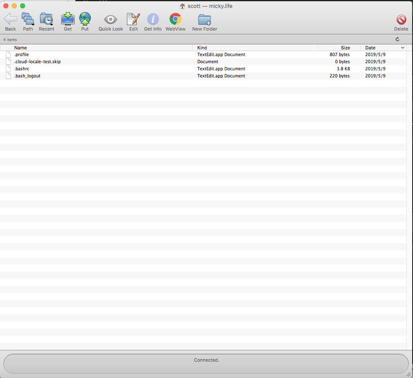Refresh the file listing

pos(398,39)
